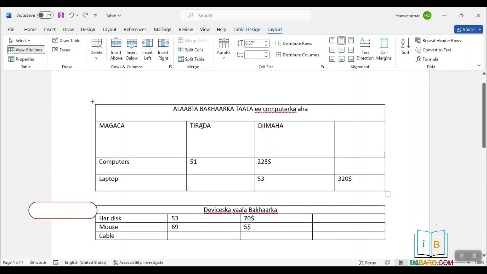Set Align Bottom Right alignment

point(351,59)
